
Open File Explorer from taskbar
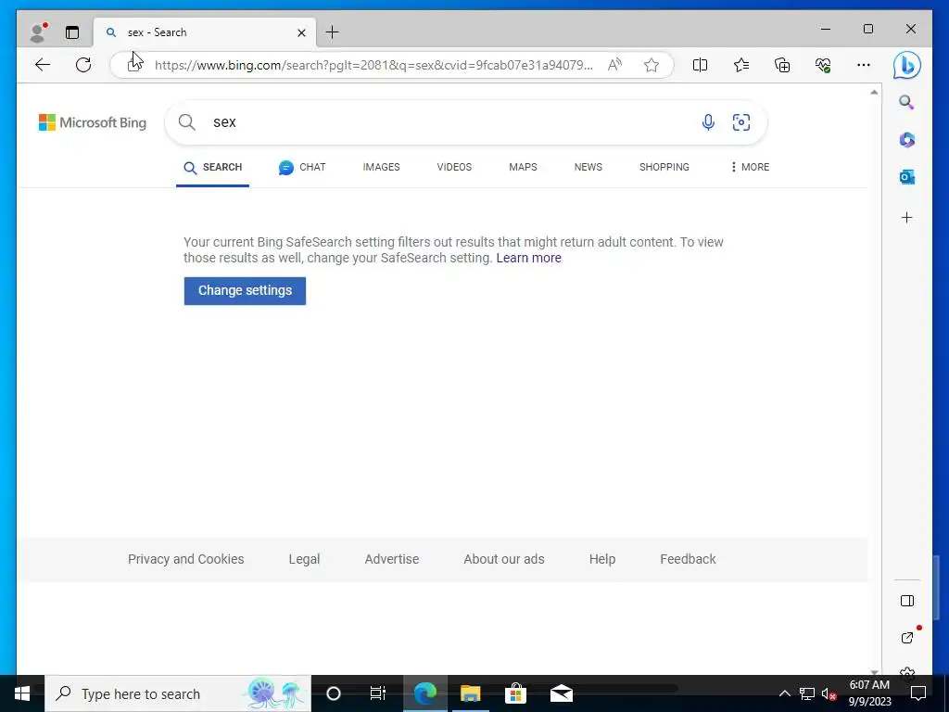coord(470,693)
